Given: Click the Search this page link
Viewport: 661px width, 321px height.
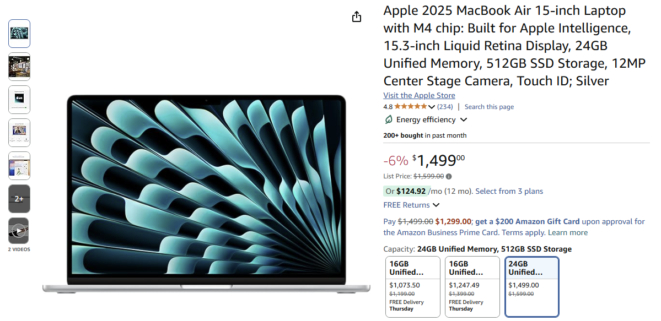Looking at the screenshot, I should [x=489, y=107].
